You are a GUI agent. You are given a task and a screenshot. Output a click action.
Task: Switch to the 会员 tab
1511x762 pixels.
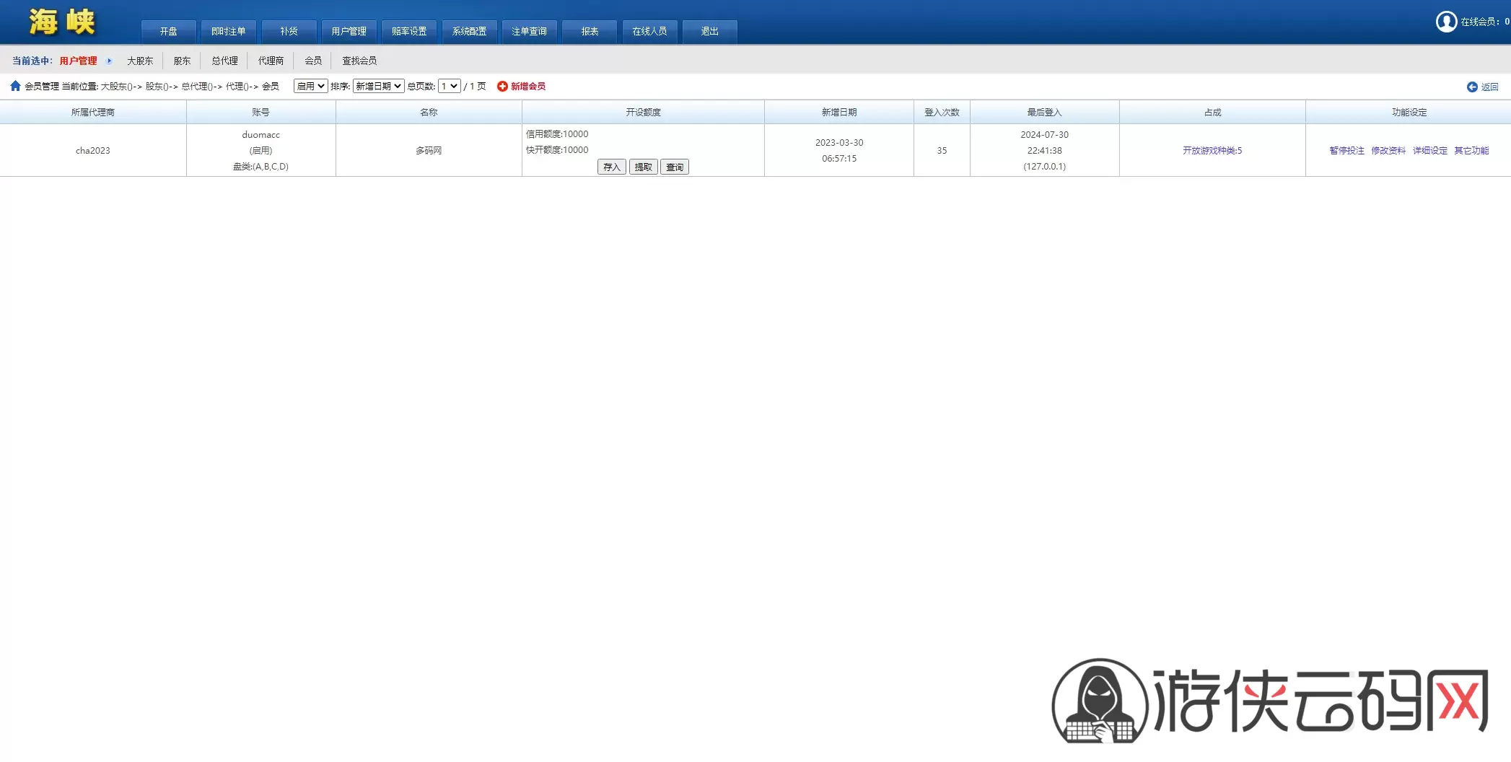pyautogui.click(x=313, y=61)
